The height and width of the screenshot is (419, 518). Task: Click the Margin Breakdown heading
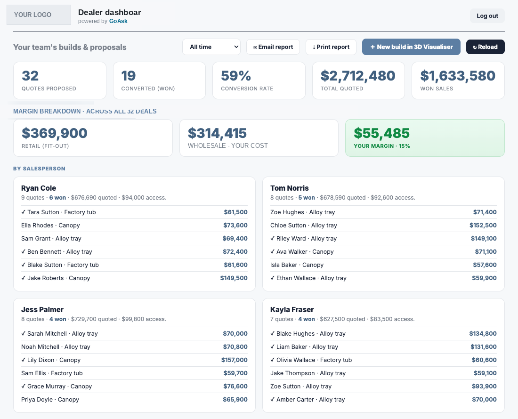click(85, 111)
